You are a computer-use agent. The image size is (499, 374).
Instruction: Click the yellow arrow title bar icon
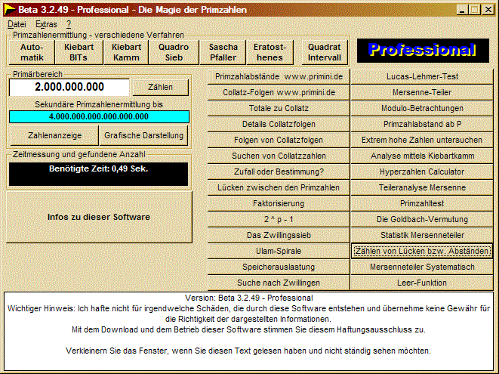(10, 10)
